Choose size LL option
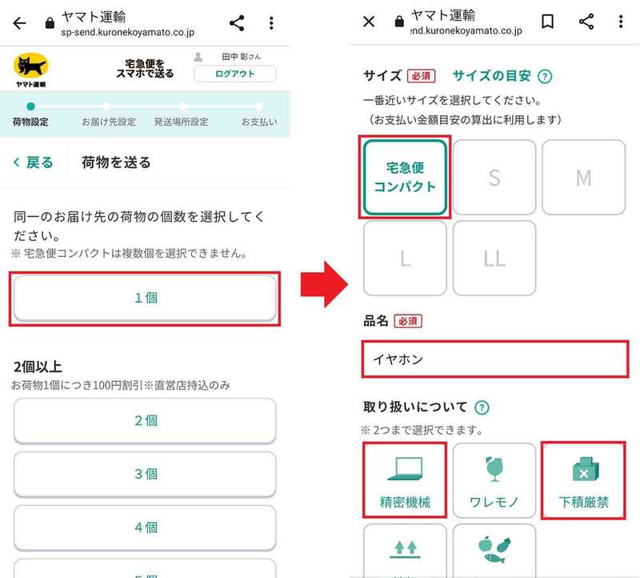Screen dimensions: 640x578 494,258
